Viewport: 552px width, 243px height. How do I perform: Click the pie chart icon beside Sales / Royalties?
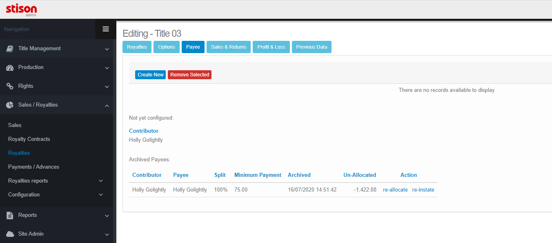click(10, 105)
